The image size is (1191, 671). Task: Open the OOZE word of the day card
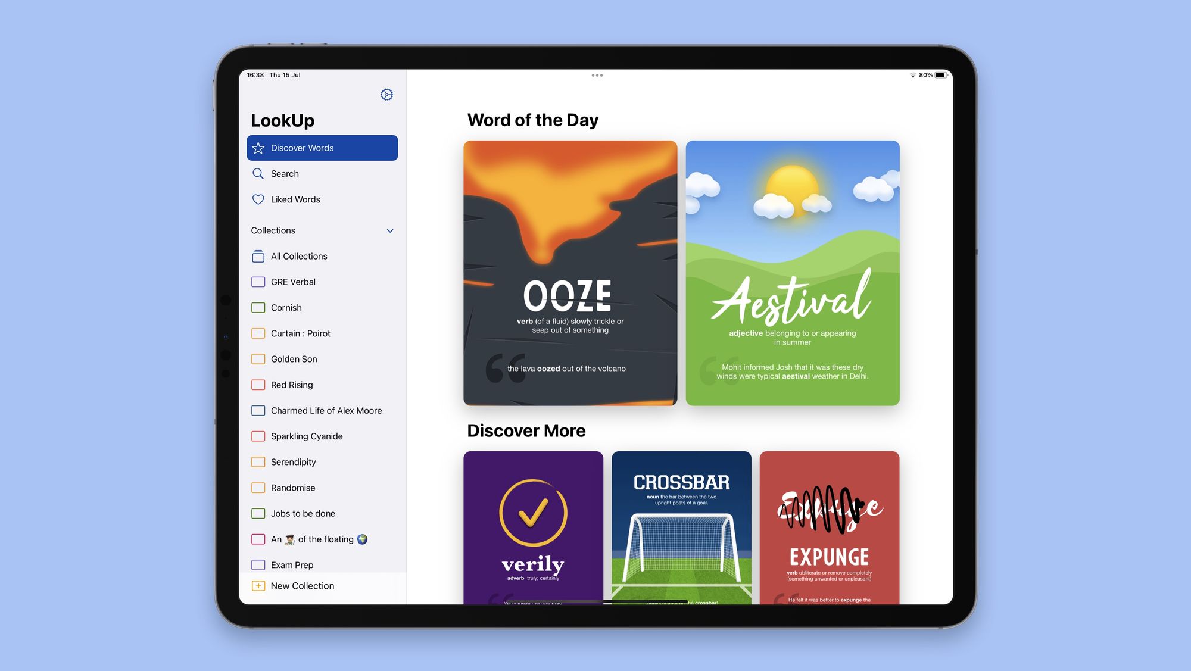click(x=570, y=273)
